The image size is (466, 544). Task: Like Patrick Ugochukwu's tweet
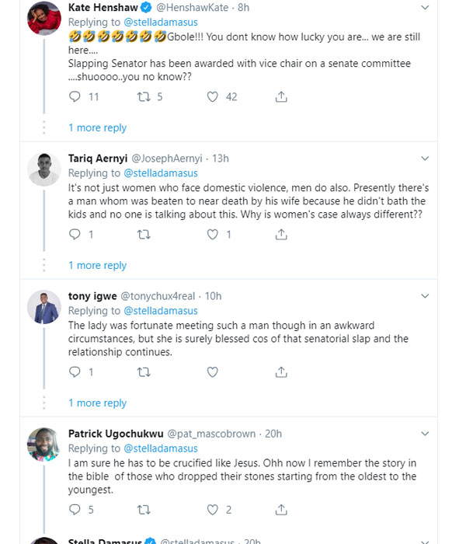[212, 509]
